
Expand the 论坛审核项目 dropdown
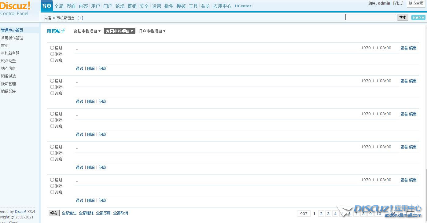[x=87, y=31]
